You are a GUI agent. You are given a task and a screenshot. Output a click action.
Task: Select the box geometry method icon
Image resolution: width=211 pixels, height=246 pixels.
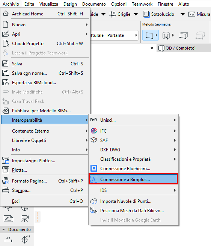click(x=183, y=35)
